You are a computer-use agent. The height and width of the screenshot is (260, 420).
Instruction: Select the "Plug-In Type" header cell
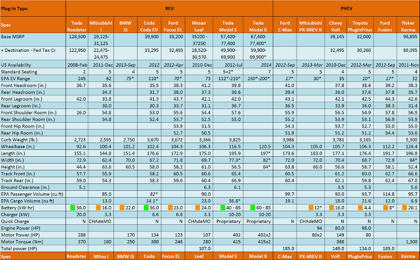point(33,8)
